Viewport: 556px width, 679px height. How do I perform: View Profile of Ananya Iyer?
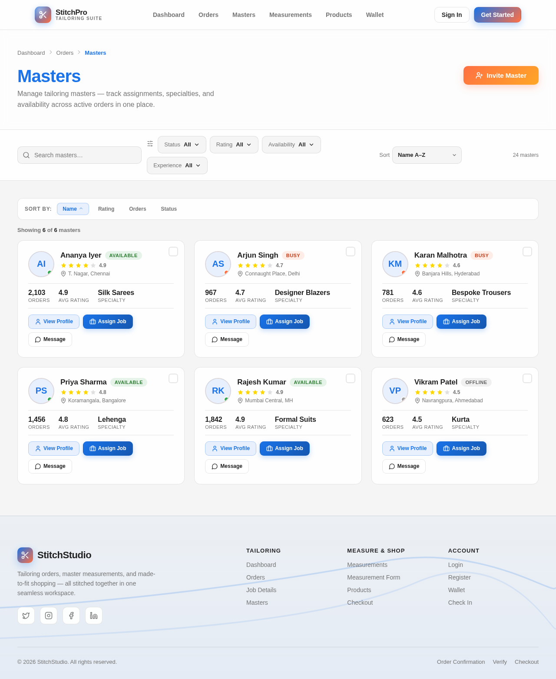[x=54, y=321]
